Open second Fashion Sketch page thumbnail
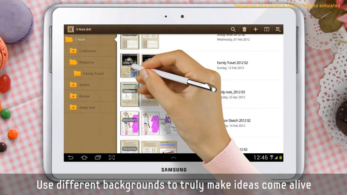 (150, 123)
